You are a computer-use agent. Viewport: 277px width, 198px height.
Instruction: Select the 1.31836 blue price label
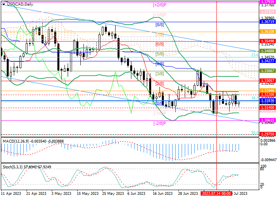[x=268, y=101]
